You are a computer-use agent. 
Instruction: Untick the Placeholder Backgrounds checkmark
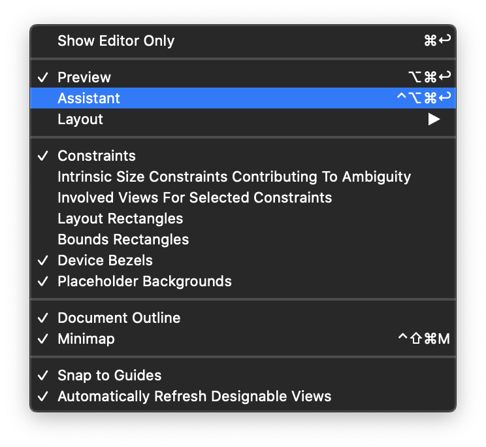[42, 282]
